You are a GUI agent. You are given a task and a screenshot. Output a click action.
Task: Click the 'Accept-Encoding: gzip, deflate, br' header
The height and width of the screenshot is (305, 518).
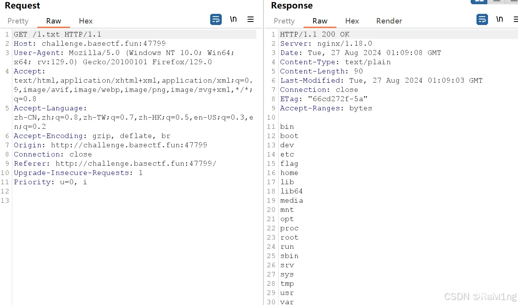92,136
